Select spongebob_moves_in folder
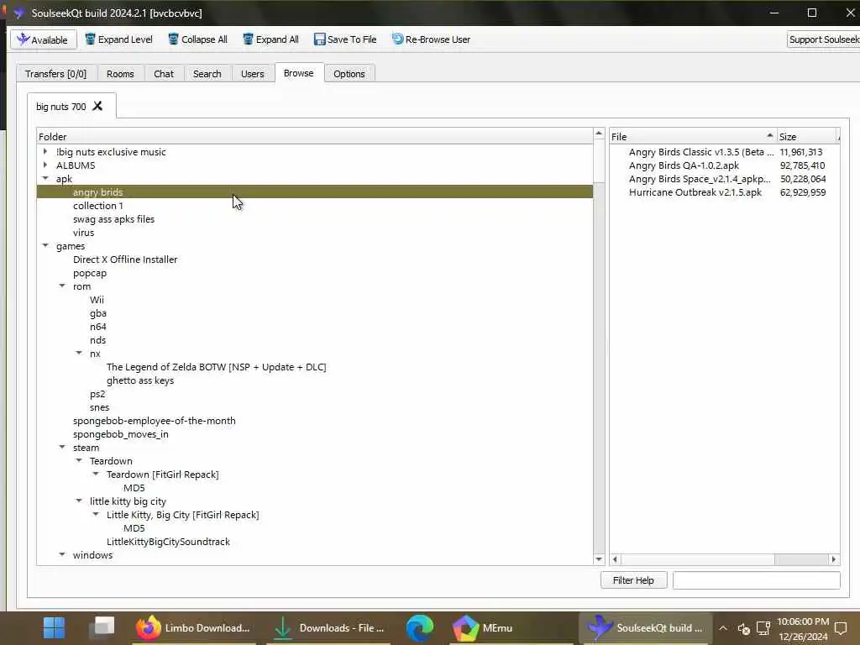The width and height of the screenshot is (860, 645). 121,434
